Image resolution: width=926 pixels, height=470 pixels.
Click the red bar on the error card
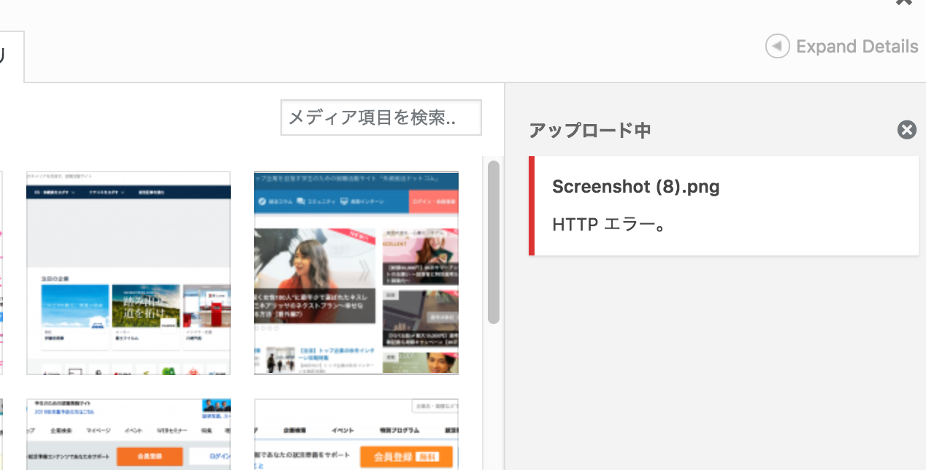532,206
